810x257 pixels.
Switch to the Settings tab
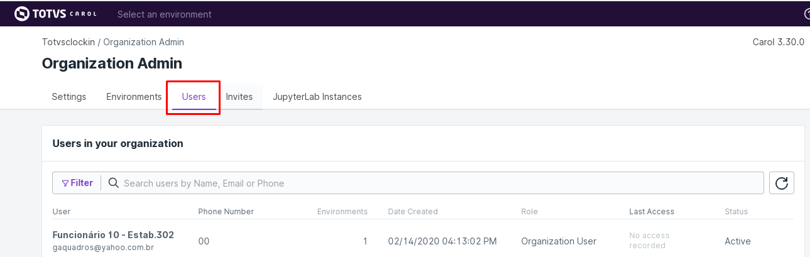pos(68,97)
